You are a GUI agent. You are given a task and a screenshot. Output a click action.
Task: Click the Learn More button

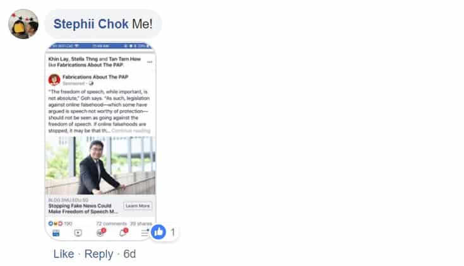(x=138, y=205)
